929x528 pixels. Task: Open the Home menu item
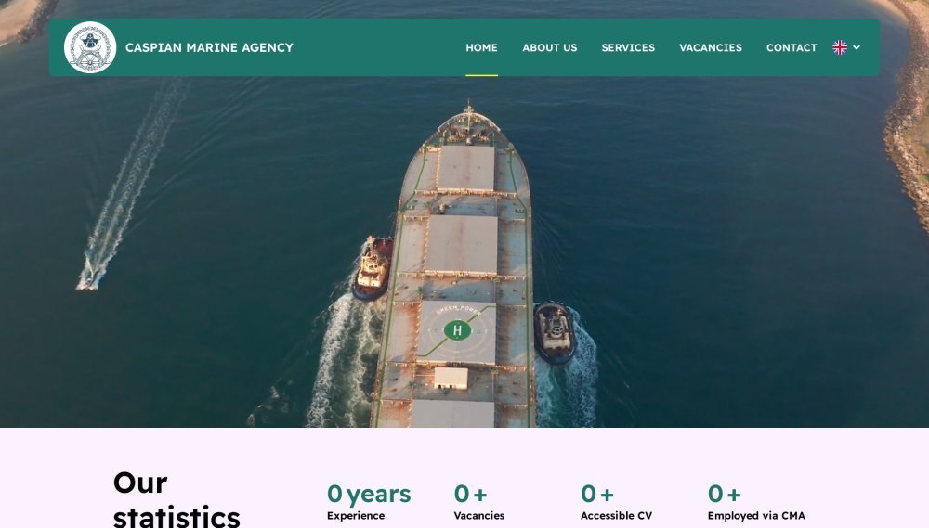click(481, 47)
